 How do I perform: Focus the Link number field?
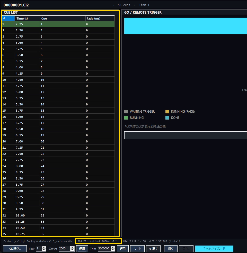39,248
